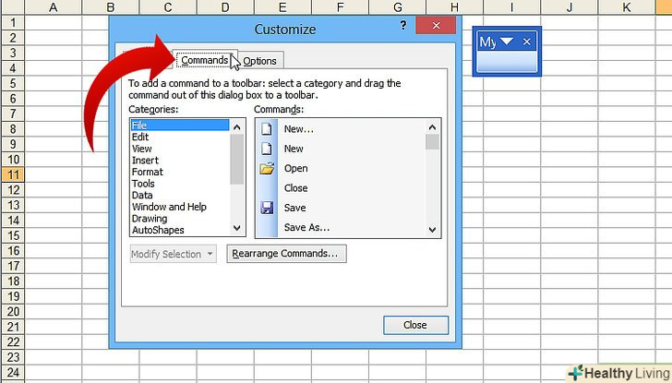Select column B header

pyautogui.click(x=111, y=6)
